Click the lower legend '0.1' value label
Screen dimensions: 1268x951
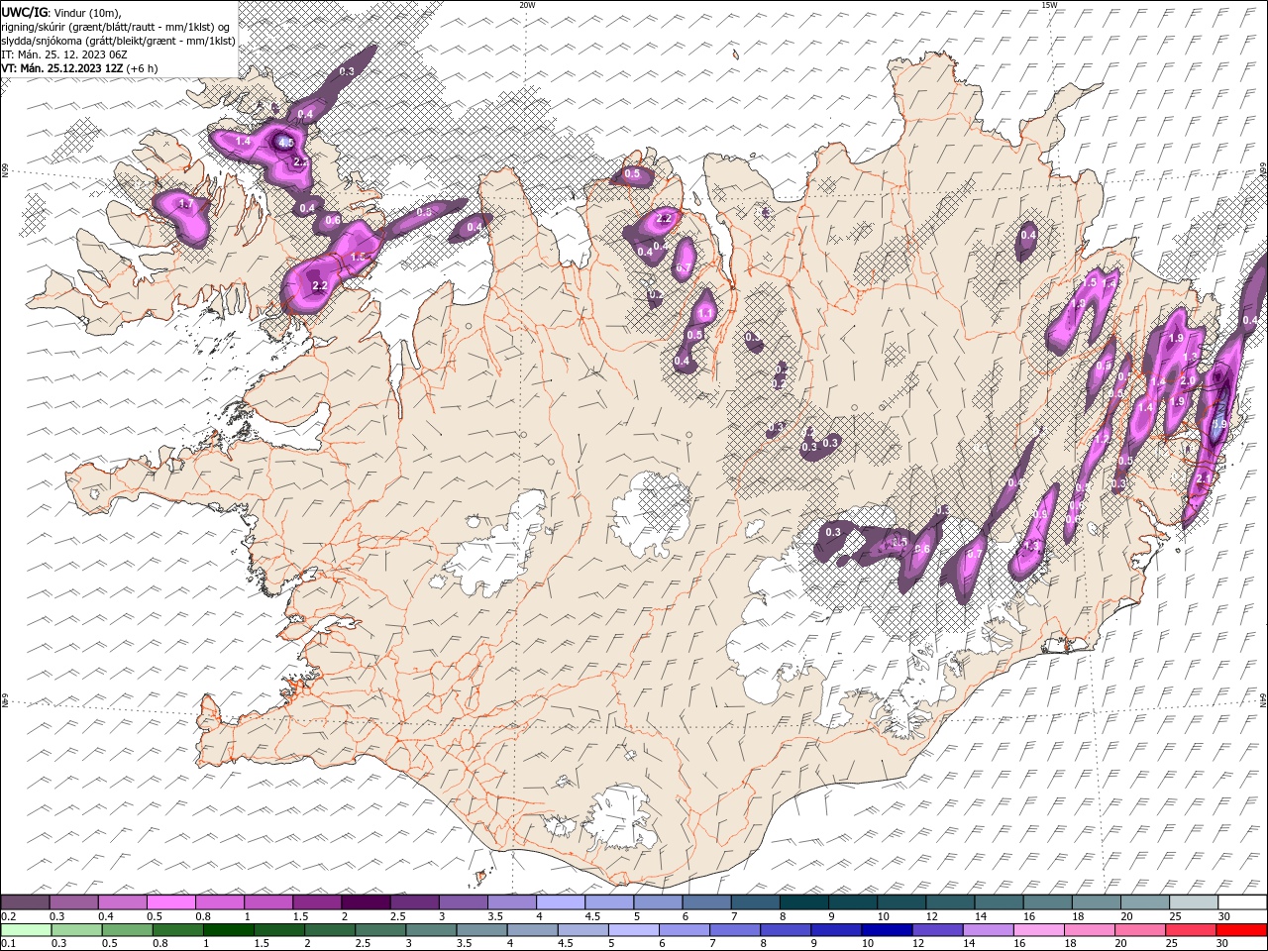click(8, 944)
